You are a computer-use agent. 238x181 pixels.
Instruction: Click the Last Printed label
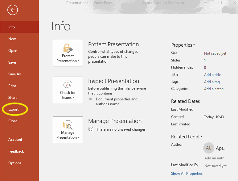[x=180, y=124]
